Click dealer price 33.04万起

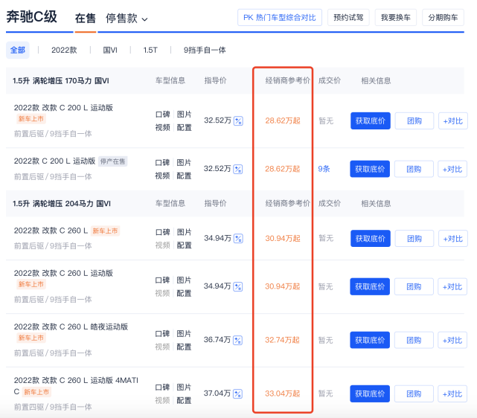(282, 393)
